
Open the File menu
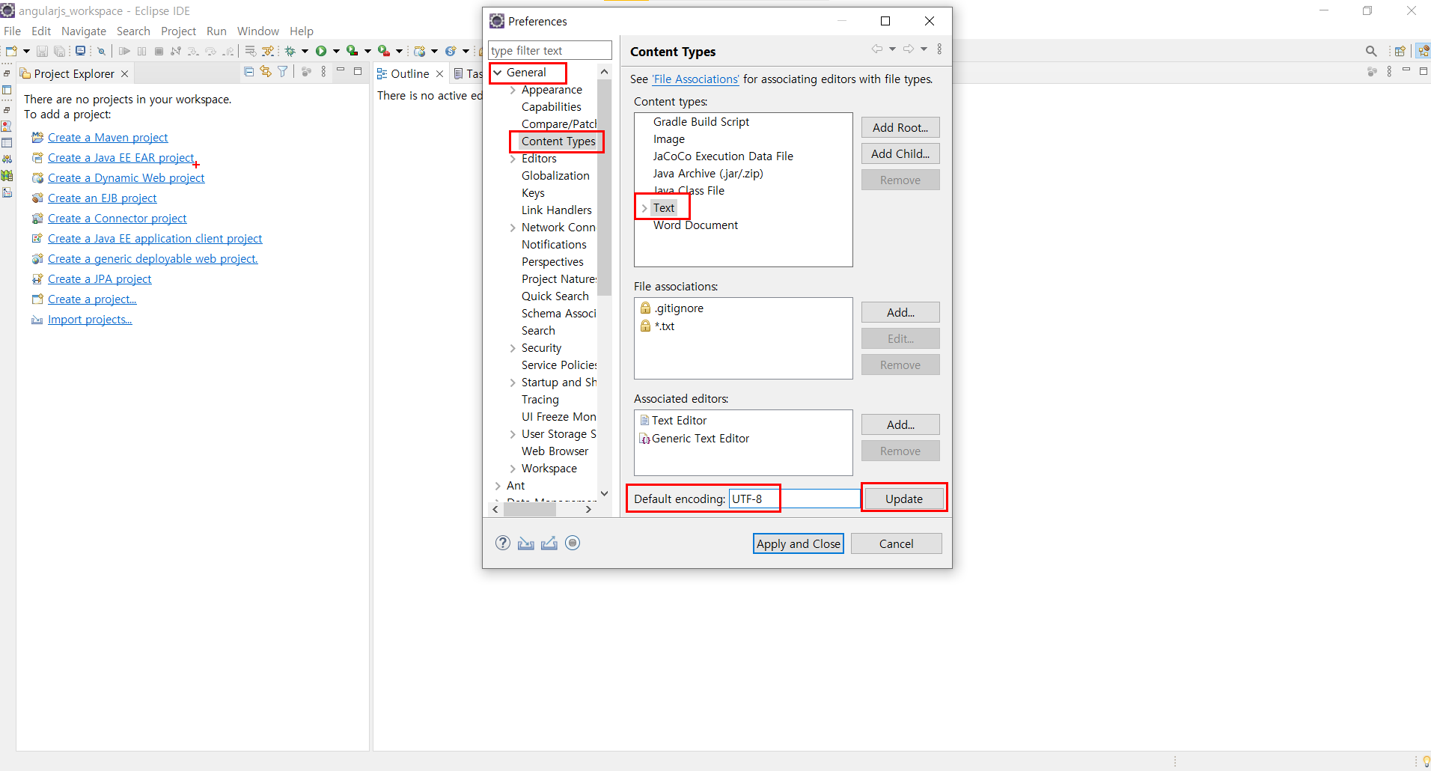point(13,31)
